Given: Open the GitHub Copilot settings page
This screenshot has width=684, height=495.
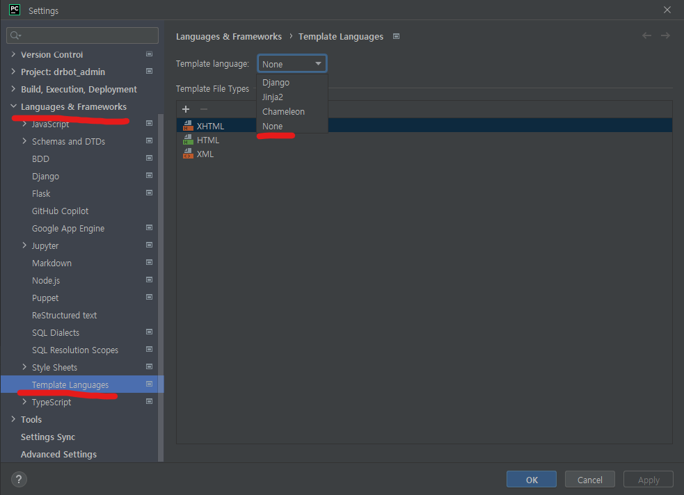Looking at the screenshot, I should 61,211.
